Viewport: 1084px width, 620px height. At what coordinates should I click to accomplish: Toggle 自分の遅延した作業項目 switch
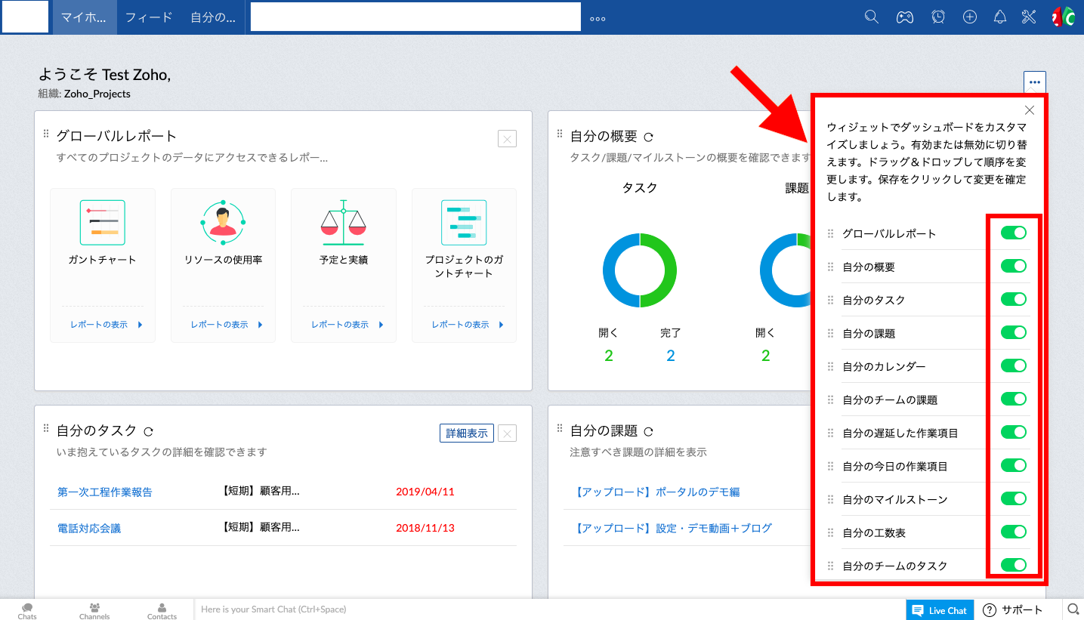click(1014, 432)
